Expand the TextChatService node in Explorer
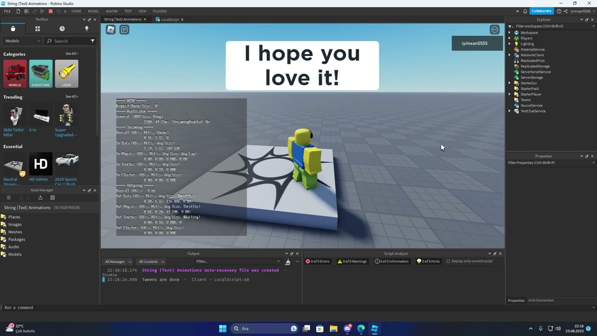This screenshot has height=336, width=597. (x=509, y=111)
